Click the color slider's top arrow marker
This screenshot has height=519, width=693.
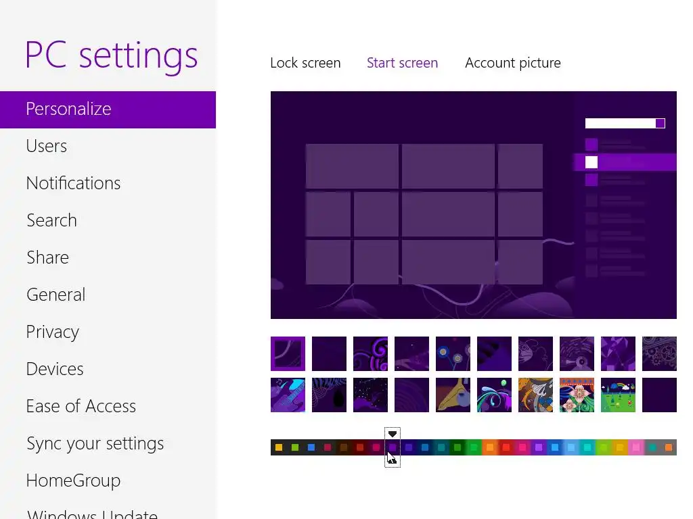click(x=393, y=434)
